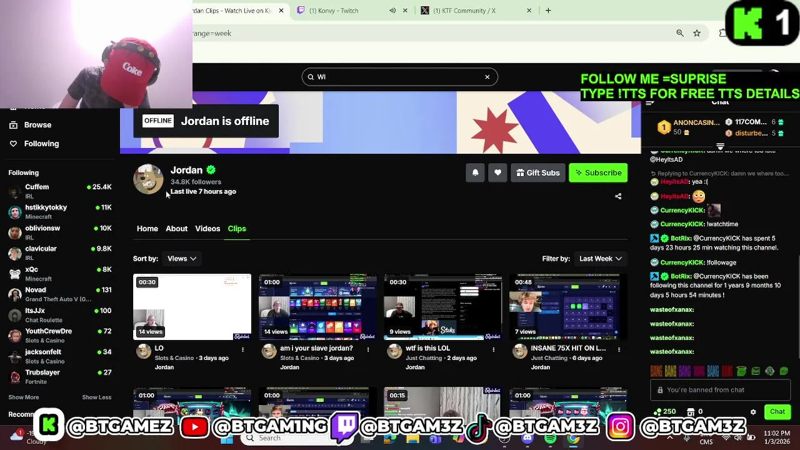Open jacksonfelt channel in Following list
The width and height of the screenshot is (800, 450).
coord(60,356)
